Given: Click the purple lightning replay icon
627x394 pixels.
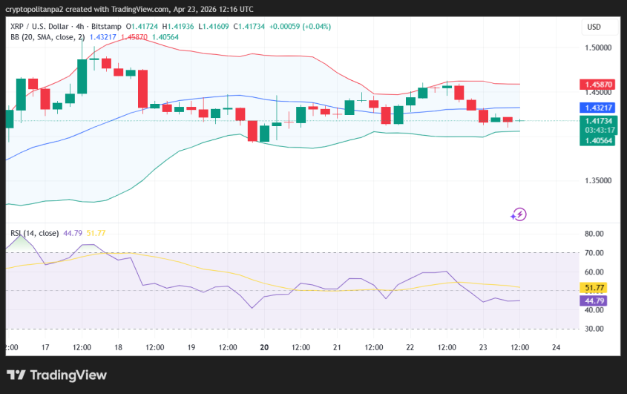Looking at the screenshot, I should point(519,214).
